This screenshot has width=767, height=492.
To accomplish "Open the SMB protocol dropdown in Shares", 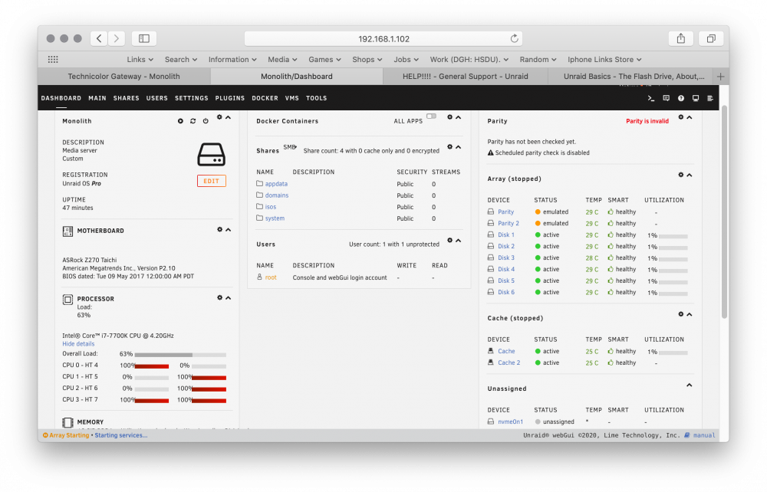I will coord(290,147).
